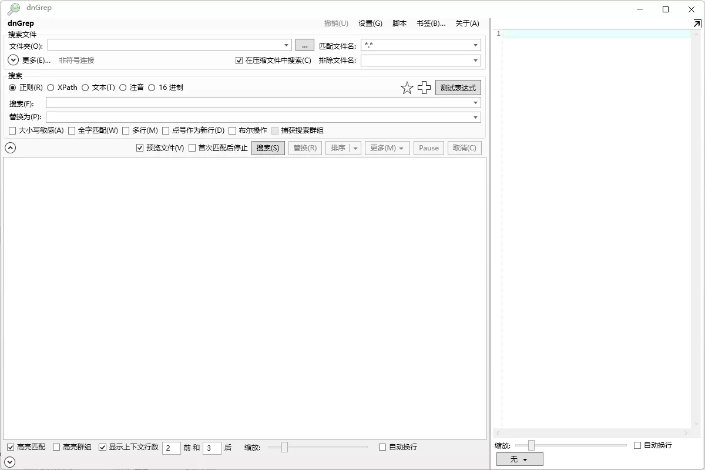Click the down-chevron icon beside 更多(E)
Screen dimensions: 705x470
coord(12,60)
